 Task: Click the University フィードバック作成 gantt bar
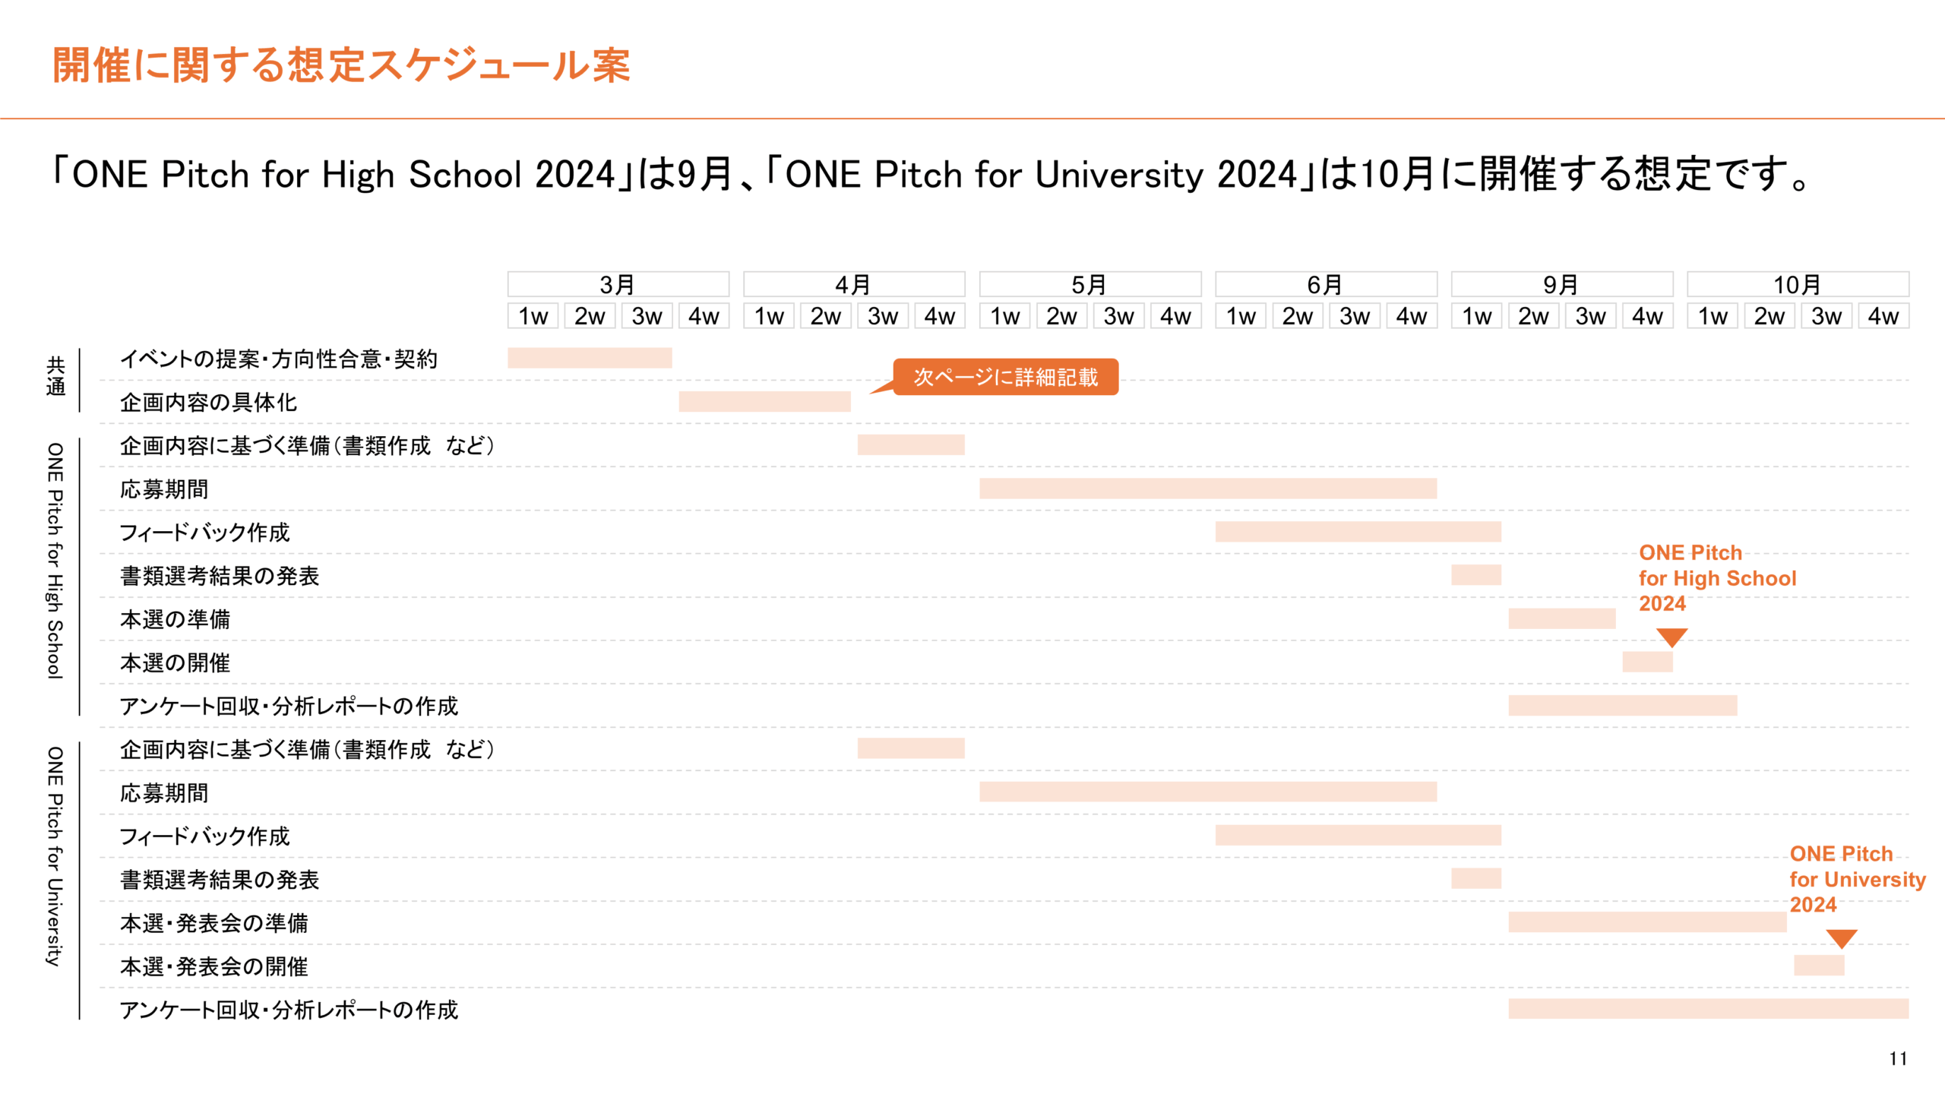[1358, 835]
